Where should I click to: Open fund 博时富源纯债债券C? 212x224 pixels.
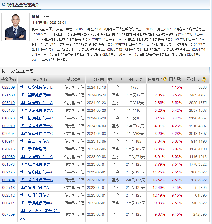tap(36, 157)
